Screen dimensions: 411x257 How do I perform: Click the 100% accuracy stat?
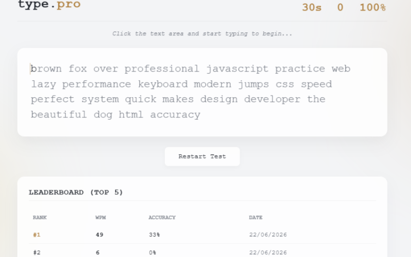click(372, 7)
